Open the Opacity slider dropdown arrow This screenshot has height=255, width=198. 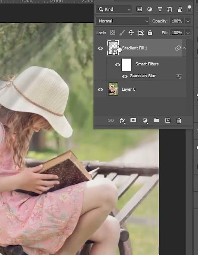pos(188,21)
